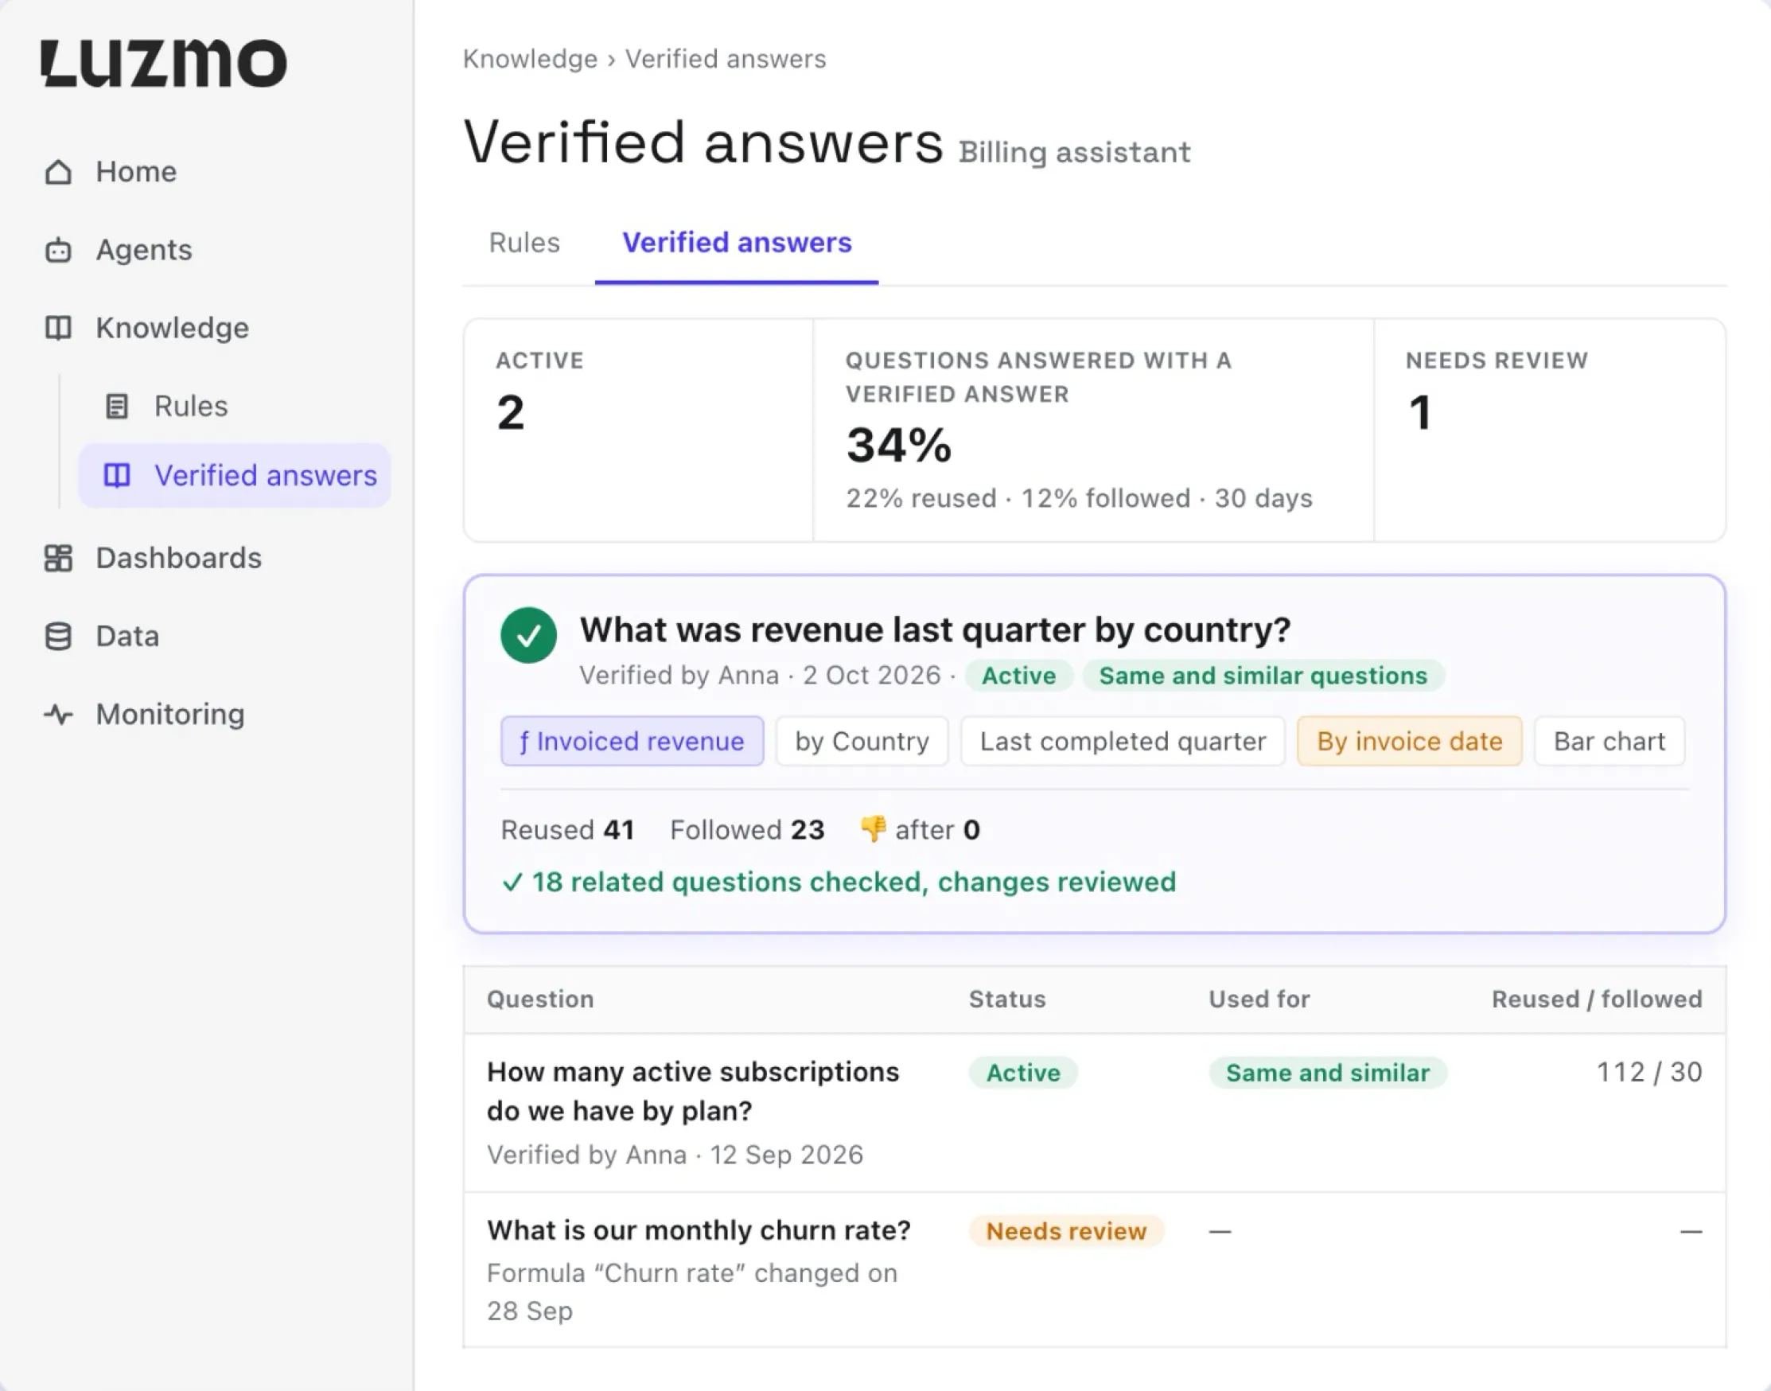Screen dimensions: 1771x1391
Task: Click the Verified answers book icon in sidebar
Action: (117, 476)
